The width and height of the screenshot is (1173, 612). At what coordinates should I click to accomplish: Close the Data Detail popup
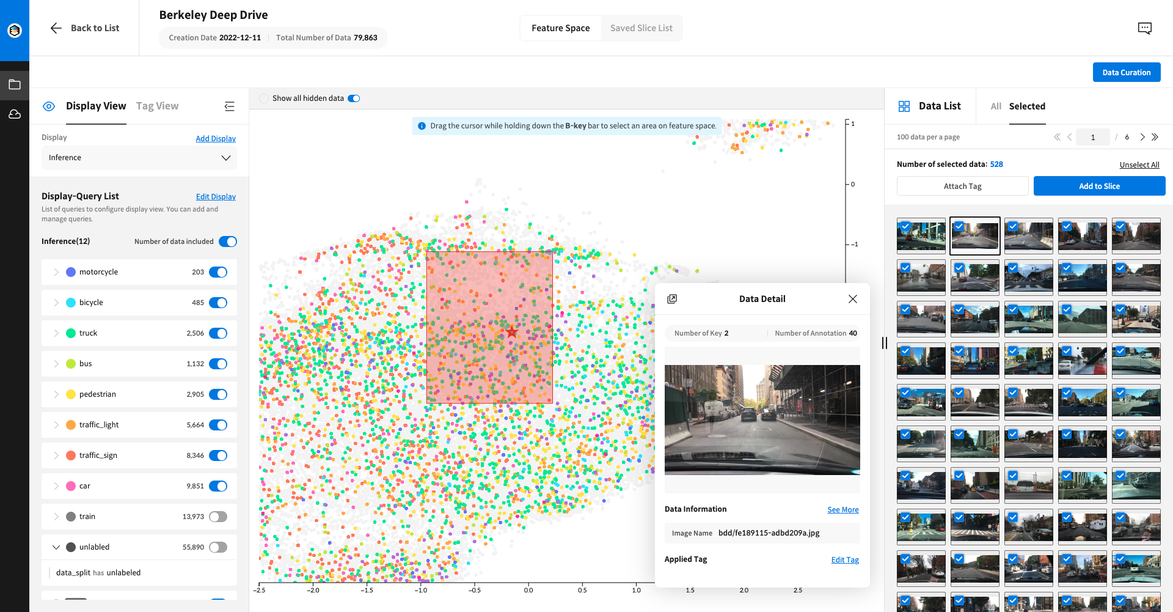point(853,299)
